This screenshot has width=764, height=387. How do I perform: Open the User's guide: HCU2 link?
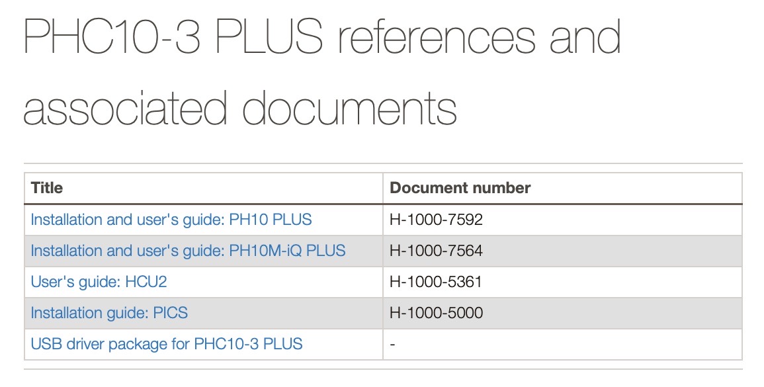coord(99,282)
